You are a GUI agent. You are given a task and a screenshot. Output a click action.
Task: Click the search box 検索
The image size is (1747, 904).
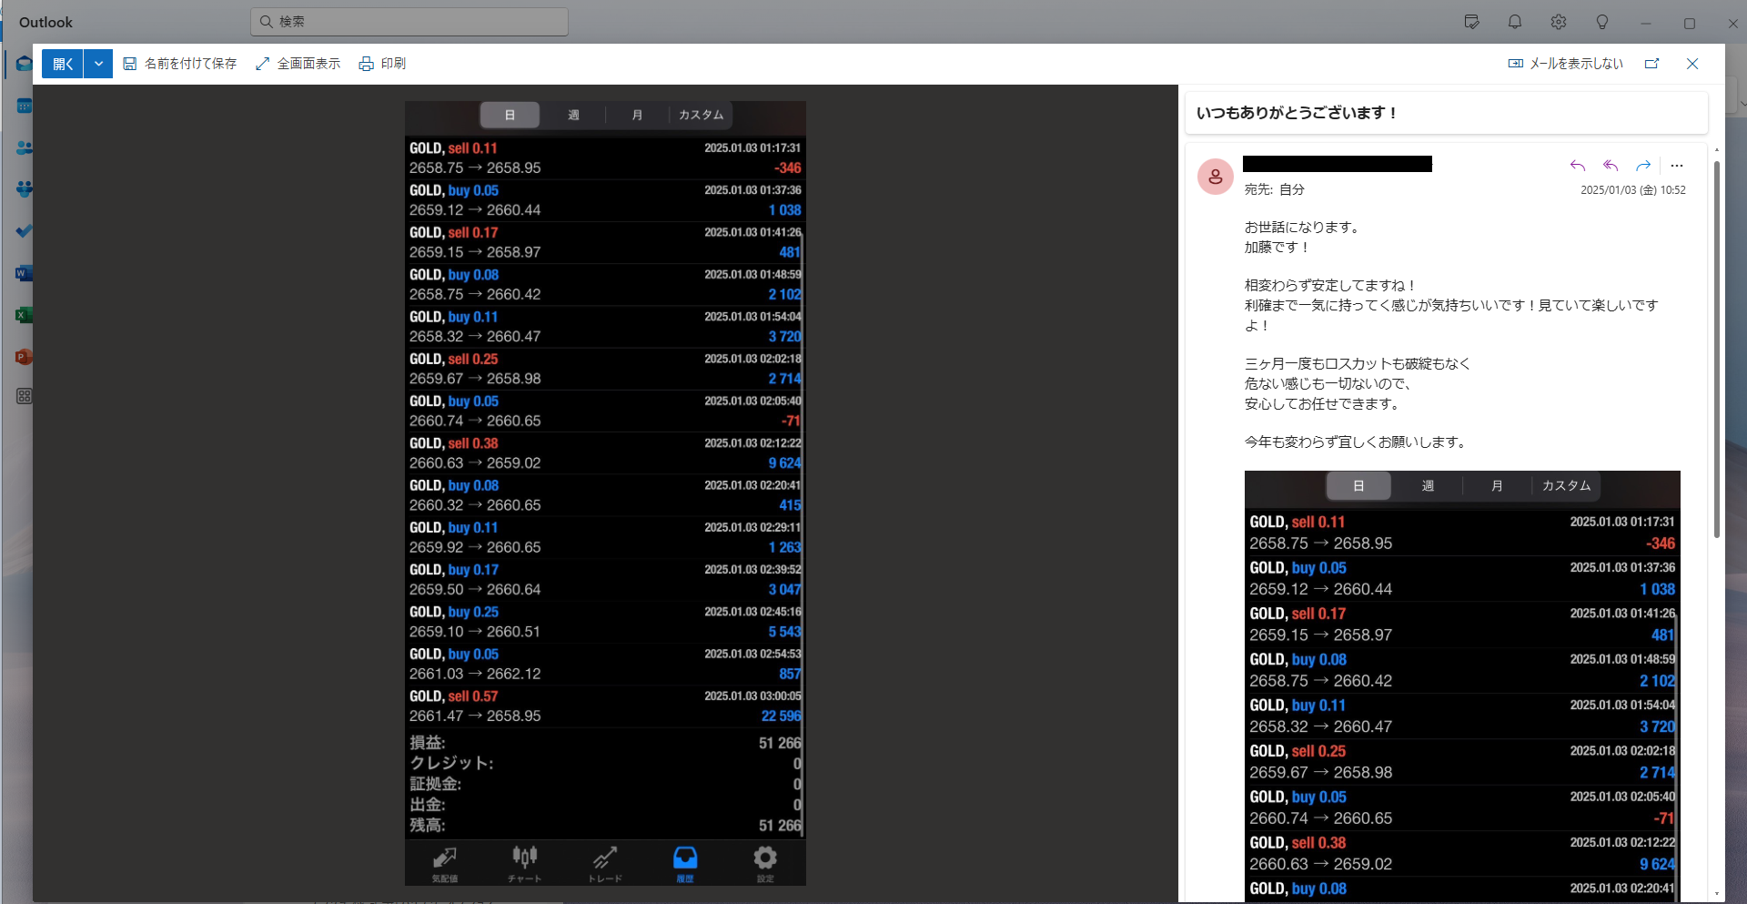click(x=409, y=22)
